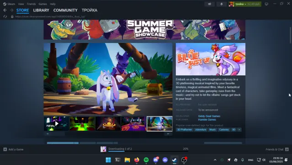Viewport: 292px width, 165px height.
Task: Open the Terminal taskbar icon
Action: pos(118,160)
